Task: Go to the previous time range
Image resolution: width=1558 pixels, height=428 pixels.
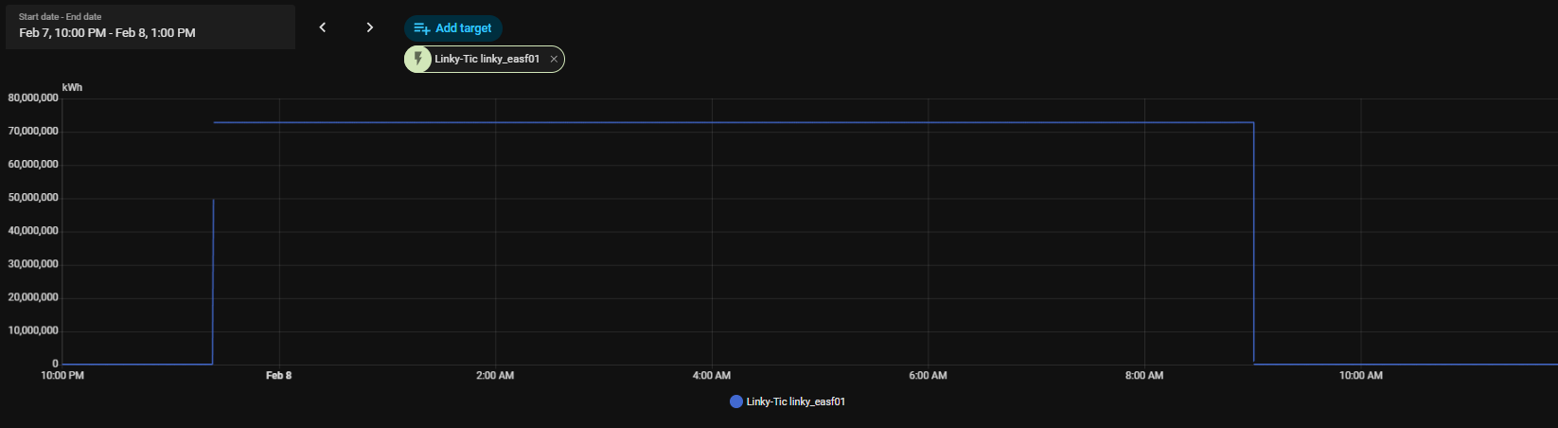Action: (x=323, y=27)
